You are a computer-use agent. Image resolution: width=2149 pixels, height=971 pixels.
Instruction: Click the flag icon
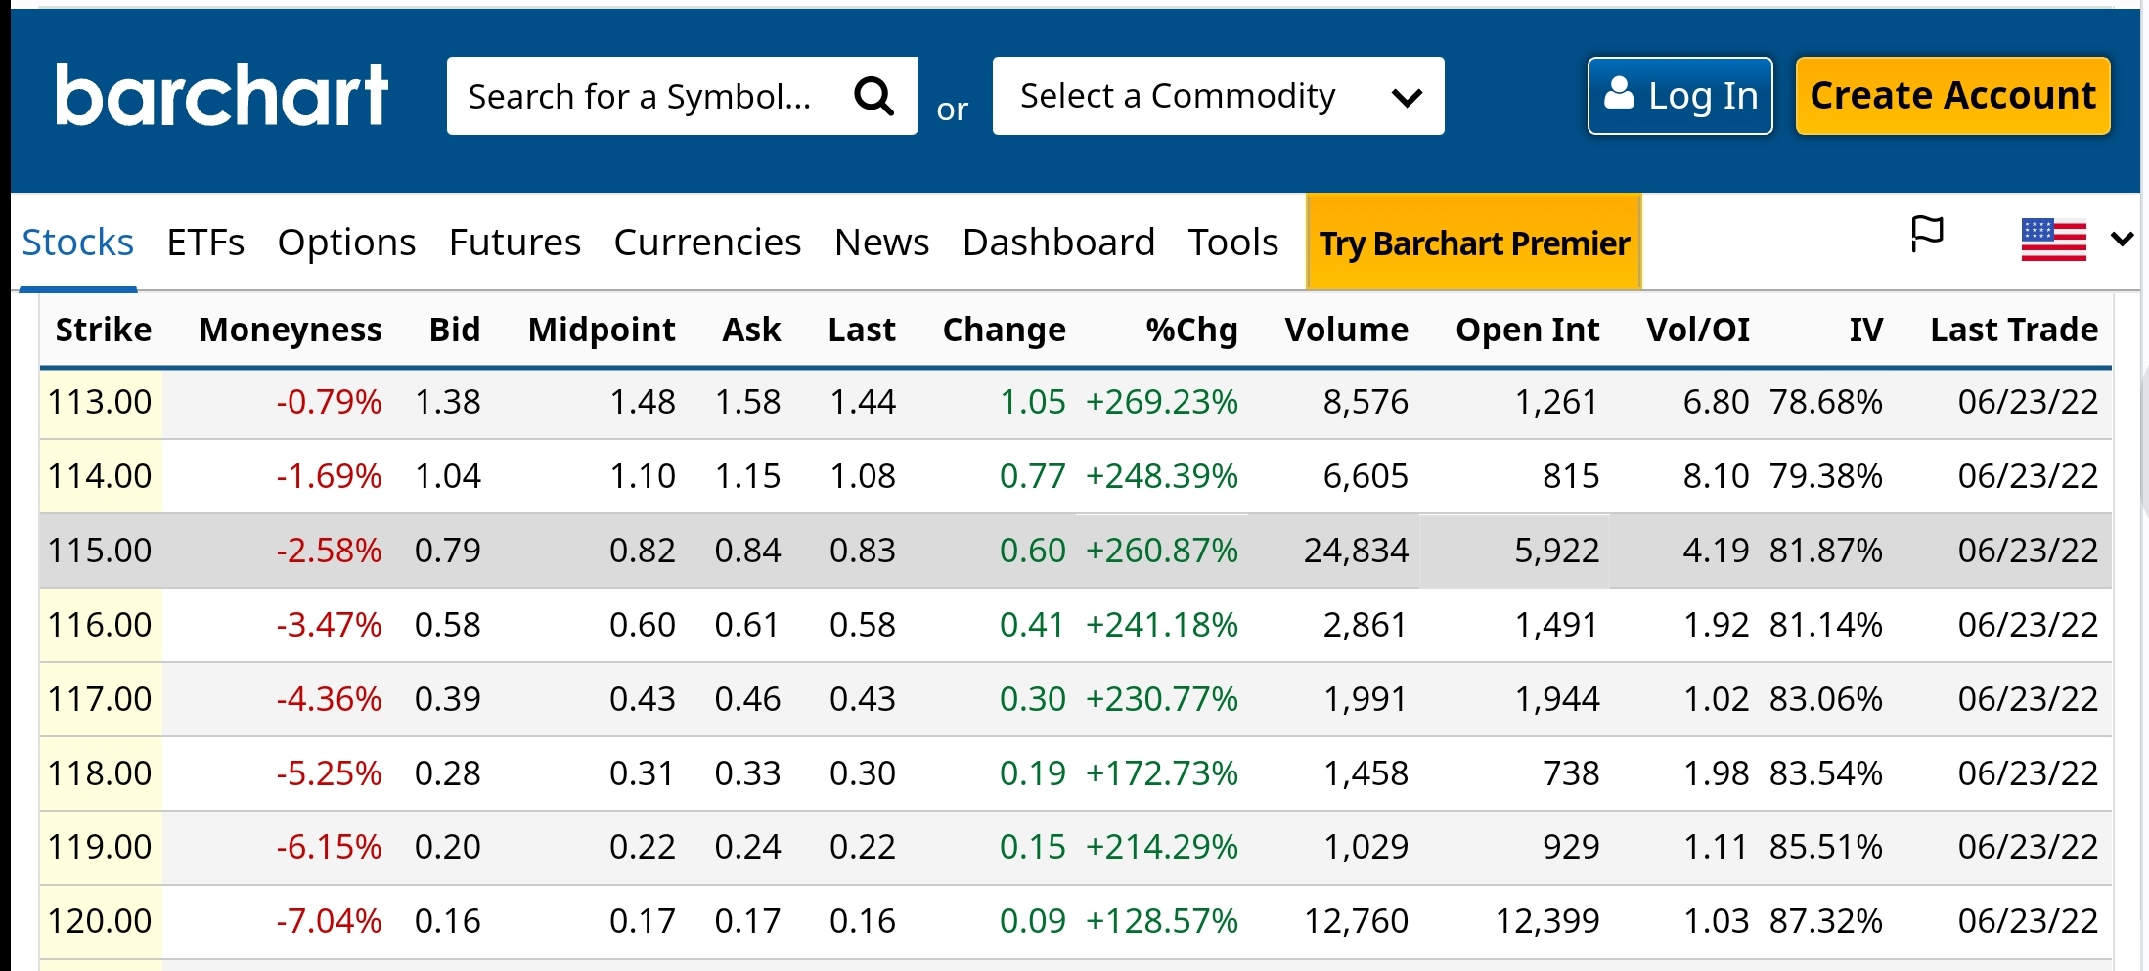pyautogui.click(x=1926, y=235)
